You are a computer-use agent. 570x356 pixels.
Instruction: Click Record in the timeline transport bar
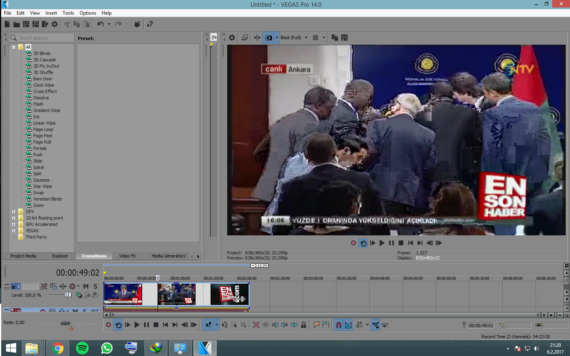(108, 325)
